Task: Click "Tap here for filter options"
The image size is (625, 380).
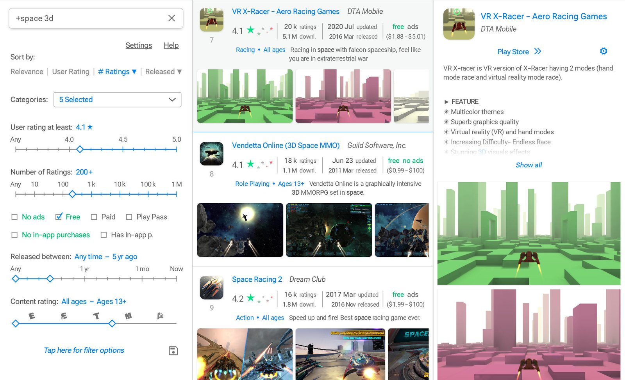Action: (x=84, y=350)
